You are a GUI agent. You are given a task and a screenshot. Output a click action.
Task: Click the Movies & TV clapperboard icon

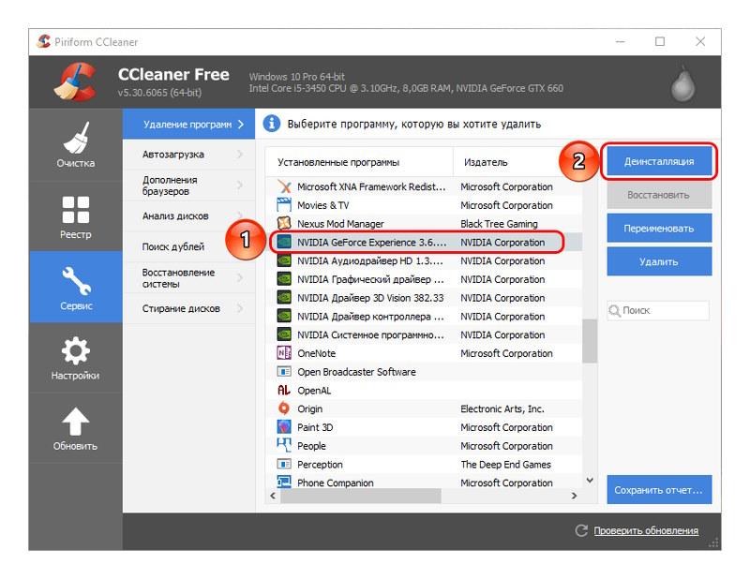pyautogui.click(x=284, y=205)
